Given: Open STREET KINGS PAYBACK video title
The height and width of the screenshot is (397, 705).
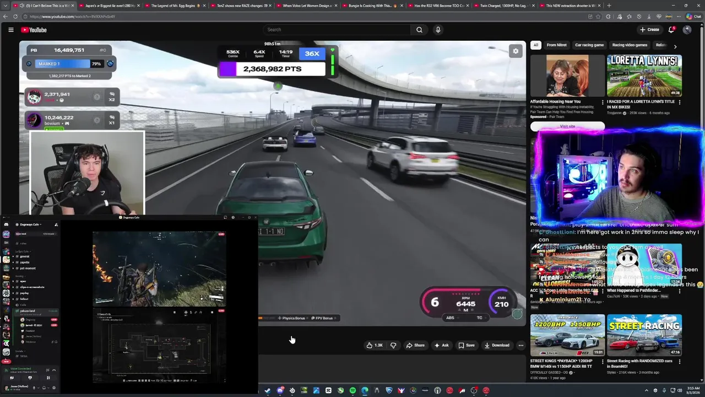Looking at the screenshot, I should coord(561,363).
